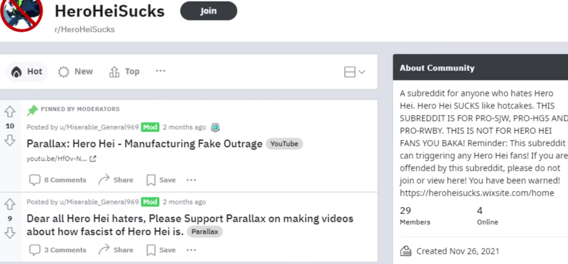Upvote the Support Parallax post
The height and width of the screenshot is (264, 568).
pyautogui.click(x=10, y=204)
